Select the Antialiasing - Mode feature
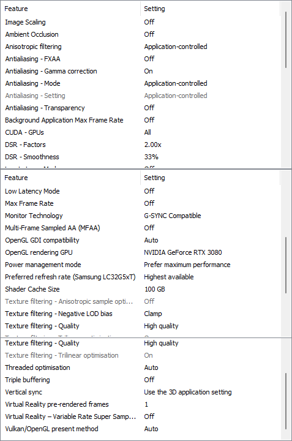 pyautogui.click(x=32, y=83)
